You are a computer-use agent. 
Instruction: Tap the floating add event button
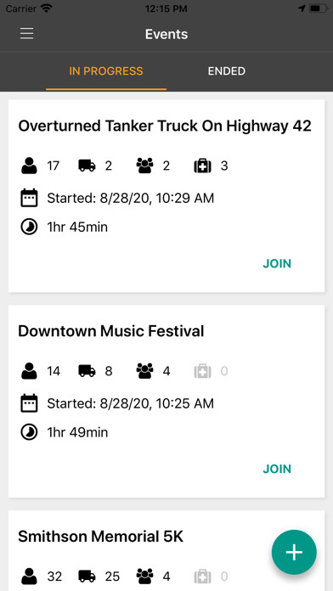click(294, 552)
